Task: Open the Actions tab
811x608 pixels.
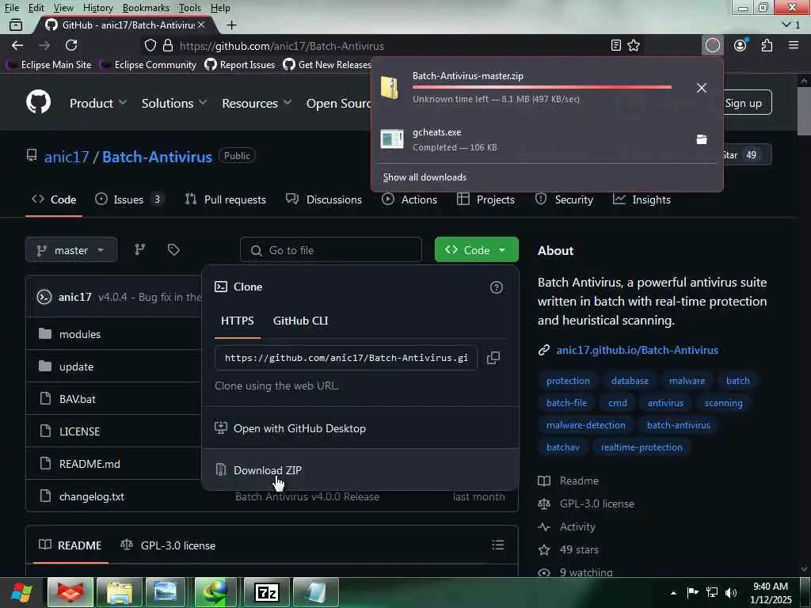Action: [x=409, y=199]
